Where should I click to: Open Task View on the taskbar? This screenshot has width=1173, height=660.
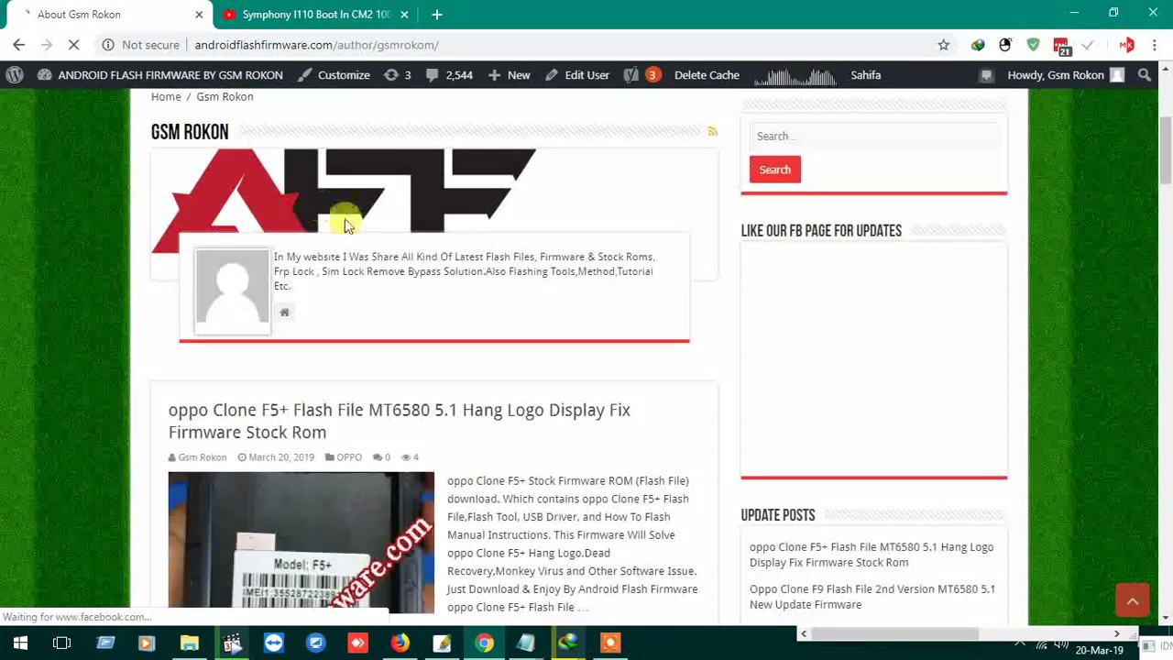[61, 643]
